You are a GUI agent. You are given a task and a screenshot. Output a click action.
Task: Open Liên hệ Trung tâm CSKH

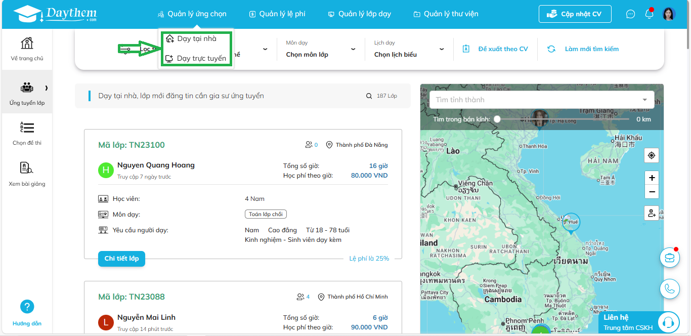pos(639,322)
